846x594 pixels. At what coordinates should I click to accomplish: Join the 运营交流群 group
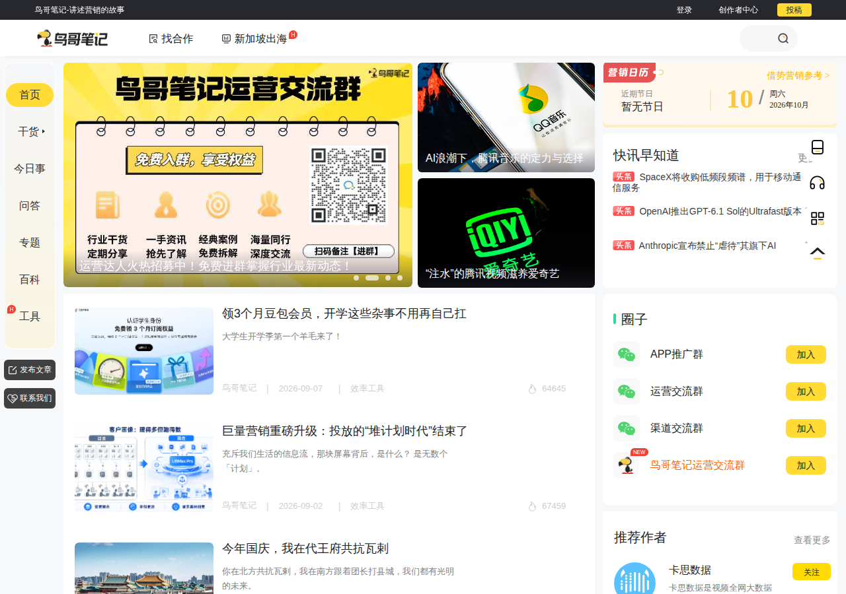(806, 391)
